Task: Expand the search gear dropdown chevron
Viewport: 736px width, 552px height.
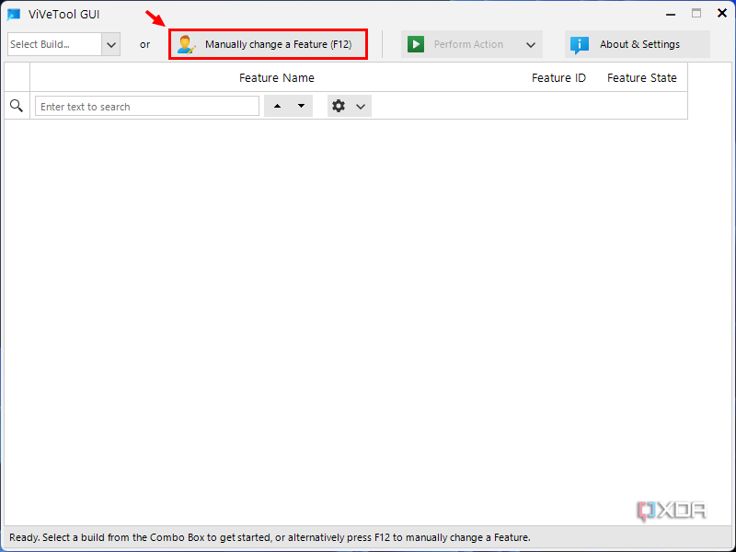Action: [x=361, y=107]
